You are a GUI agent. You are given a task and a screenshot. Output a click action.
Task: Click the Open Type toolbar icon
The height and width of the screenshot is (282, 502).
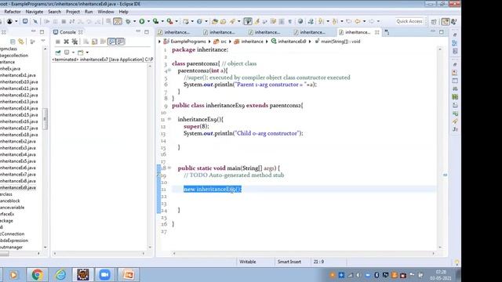click(x=214, y=21)
